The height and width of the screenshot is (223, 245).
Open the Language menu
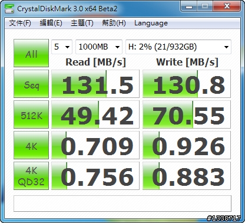pyautogui.click(x=151, y=23)
